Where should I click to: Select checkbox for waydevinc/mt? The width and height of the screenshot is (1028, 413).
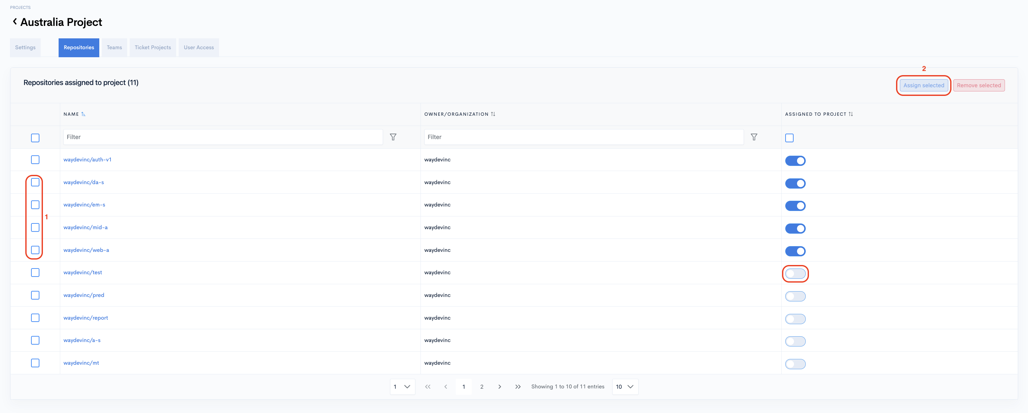coord(35,363)
